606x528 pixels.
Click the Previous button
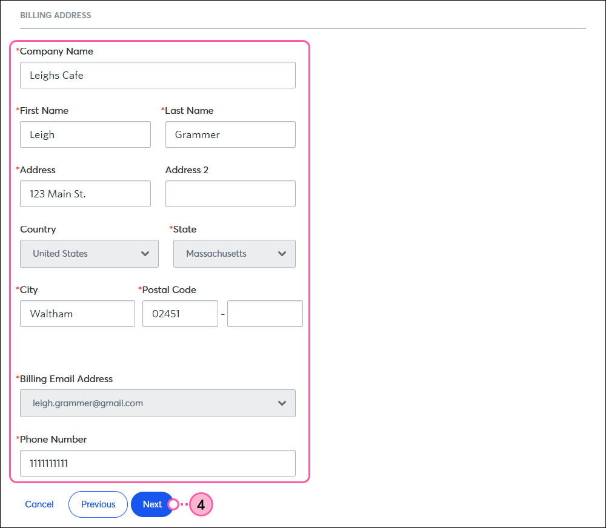98,504
